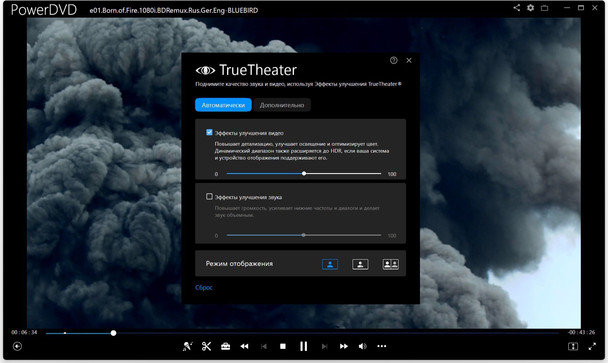Click remaining time -00 : 43 : 26
The image size is (608, 363).
pyautogui.click(x=581, y=332)
